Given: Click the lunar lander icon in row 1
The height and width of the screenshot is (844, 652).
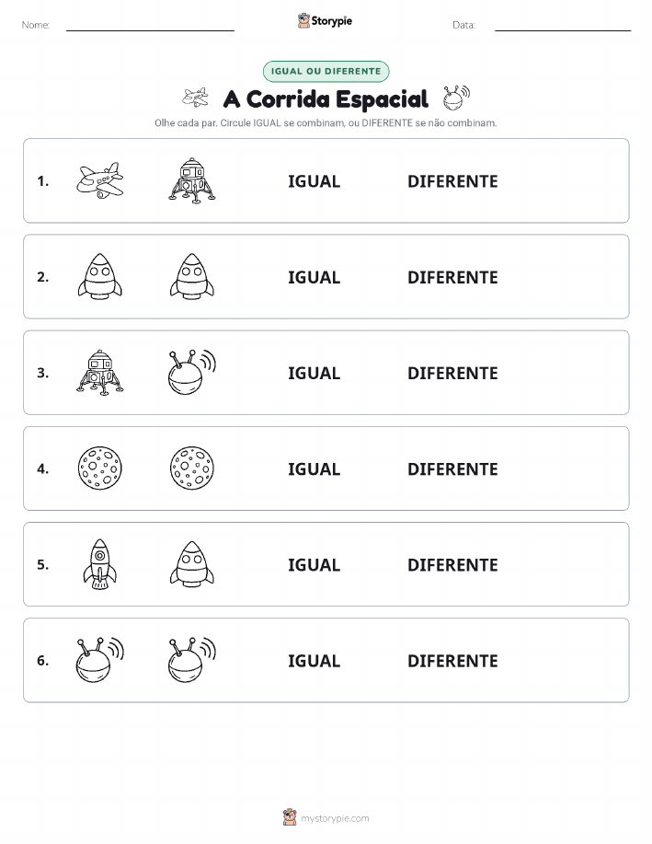Looking at the screenshot, I should (192, 180).
